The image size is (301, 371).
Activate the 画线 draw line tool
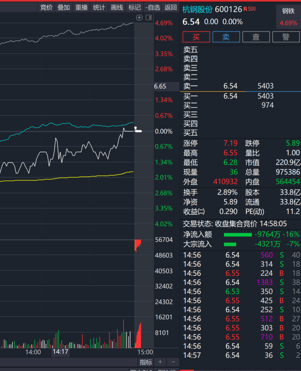pos(117,8)
